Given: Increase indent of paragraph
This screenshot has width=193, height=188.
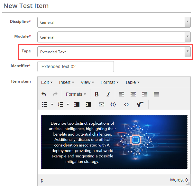Looking at the screenshot, I should pyautogui.click(x=88, y=104).
